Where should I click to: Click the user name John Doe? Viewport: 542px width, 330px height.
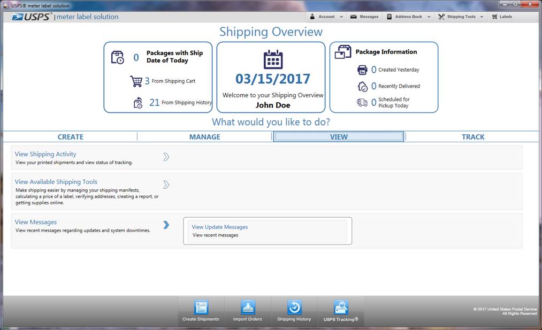273,105
